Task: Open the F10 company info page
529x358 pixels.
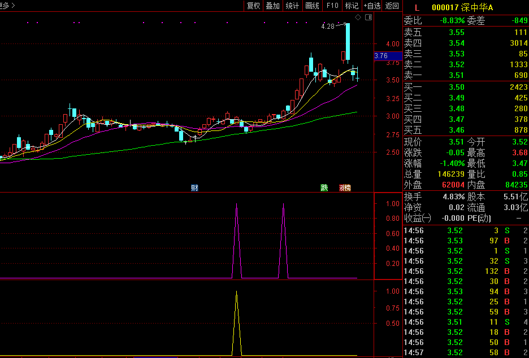Action: point(332,6)
